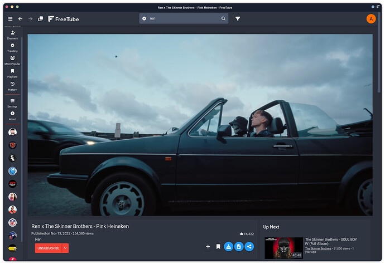Go to Most Popular in the sidebar
The image size is (385, 264).
click(12, 60)
